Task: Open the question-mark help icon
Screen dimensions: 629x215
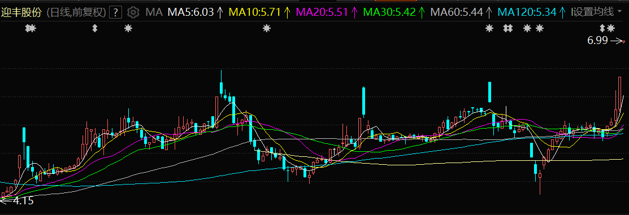Action: point(115,12)
